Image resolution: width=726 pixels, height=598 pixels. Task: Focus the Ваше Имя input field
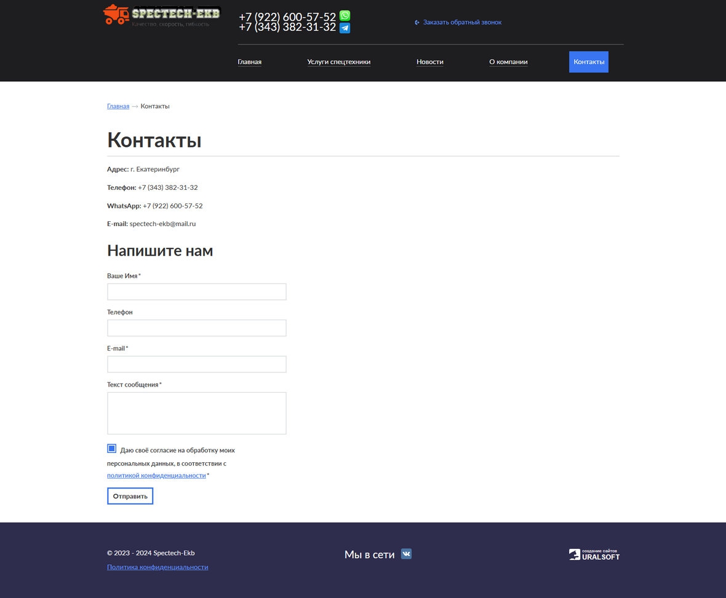click(196, 292)
